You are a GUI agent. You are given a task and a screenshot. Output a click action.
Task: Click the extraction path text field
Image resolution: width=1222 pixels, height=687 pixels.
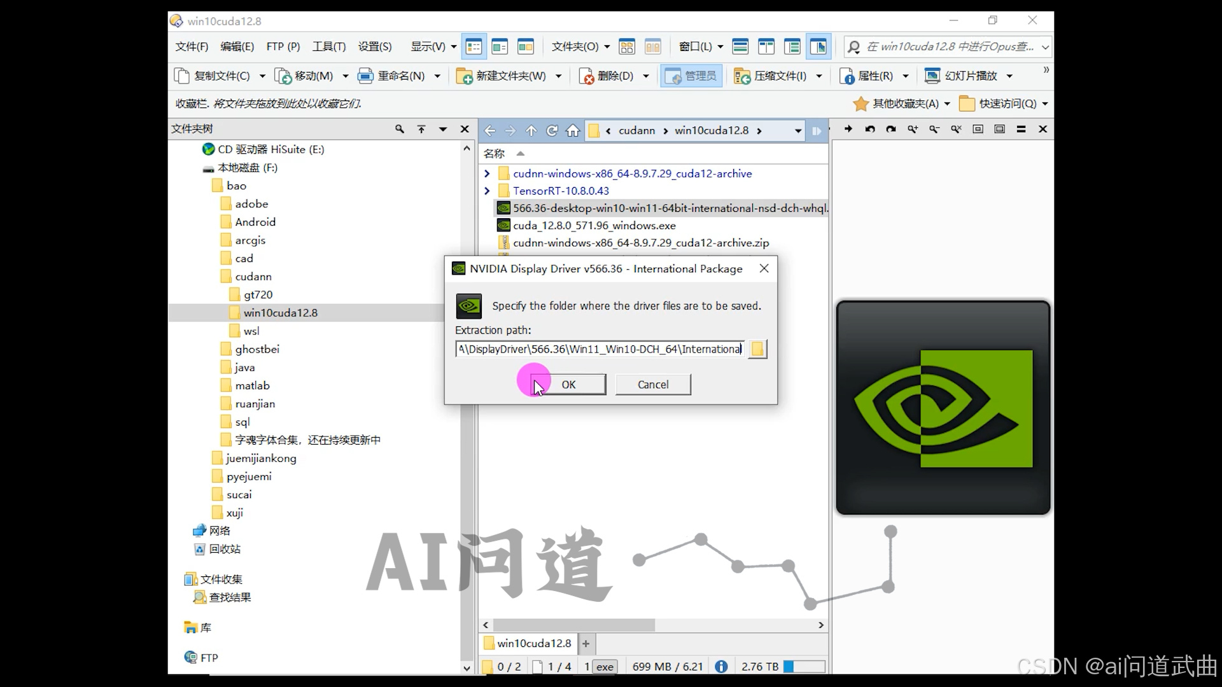coord(600,349)
